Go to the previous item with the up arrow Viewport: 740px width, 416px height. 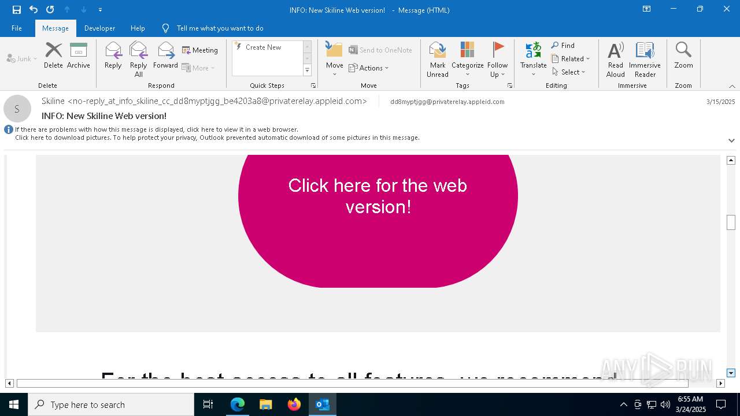coord(67,10)
